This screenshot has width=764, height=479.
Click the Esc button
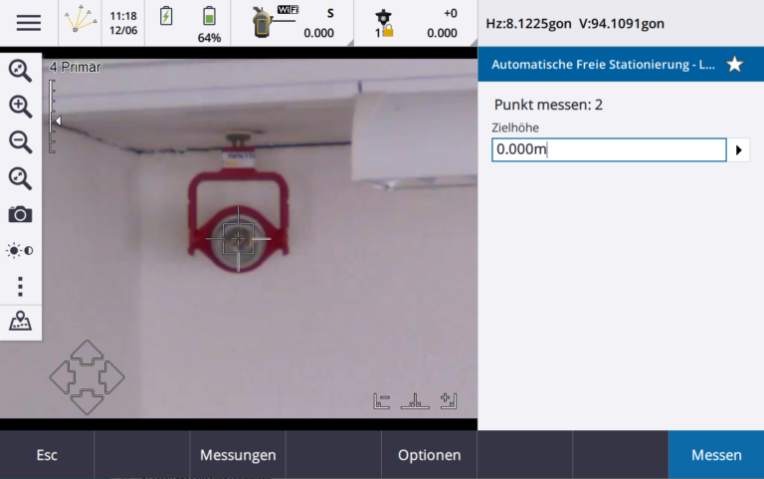47,455
